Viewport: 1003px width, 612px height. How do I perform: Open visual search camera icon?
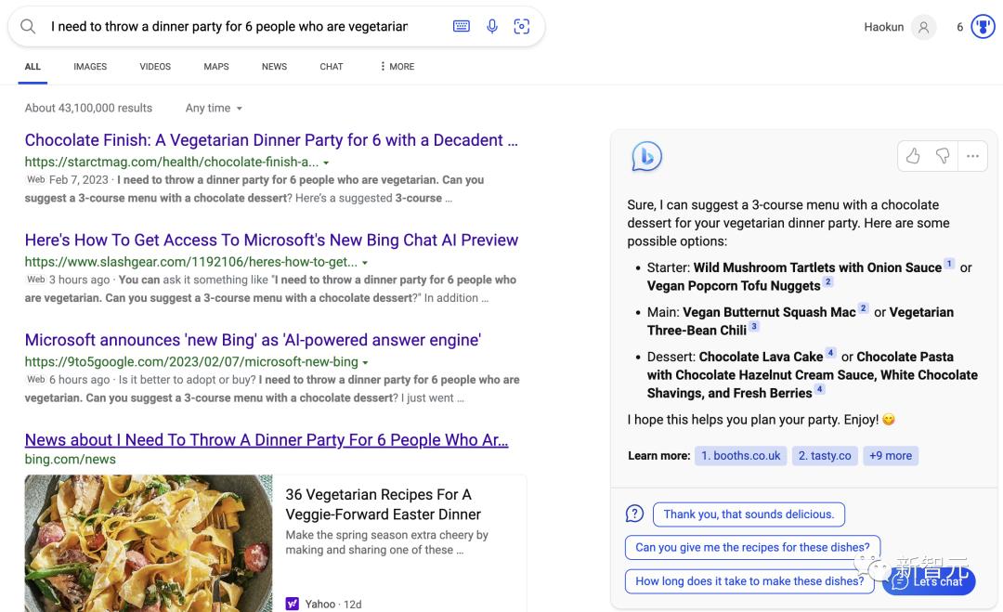[522, 27]
